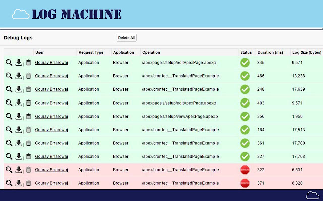Inspect the log with duration 248

click(9, 89)
